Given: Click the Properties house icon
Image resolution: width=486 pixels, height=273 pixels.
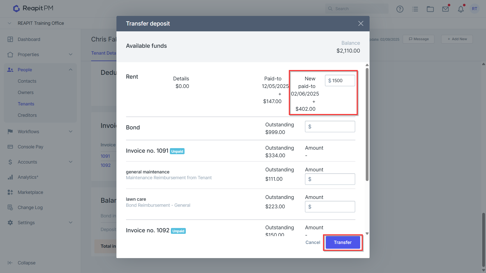Looking at the screenshot, I should tap(10, 55).
